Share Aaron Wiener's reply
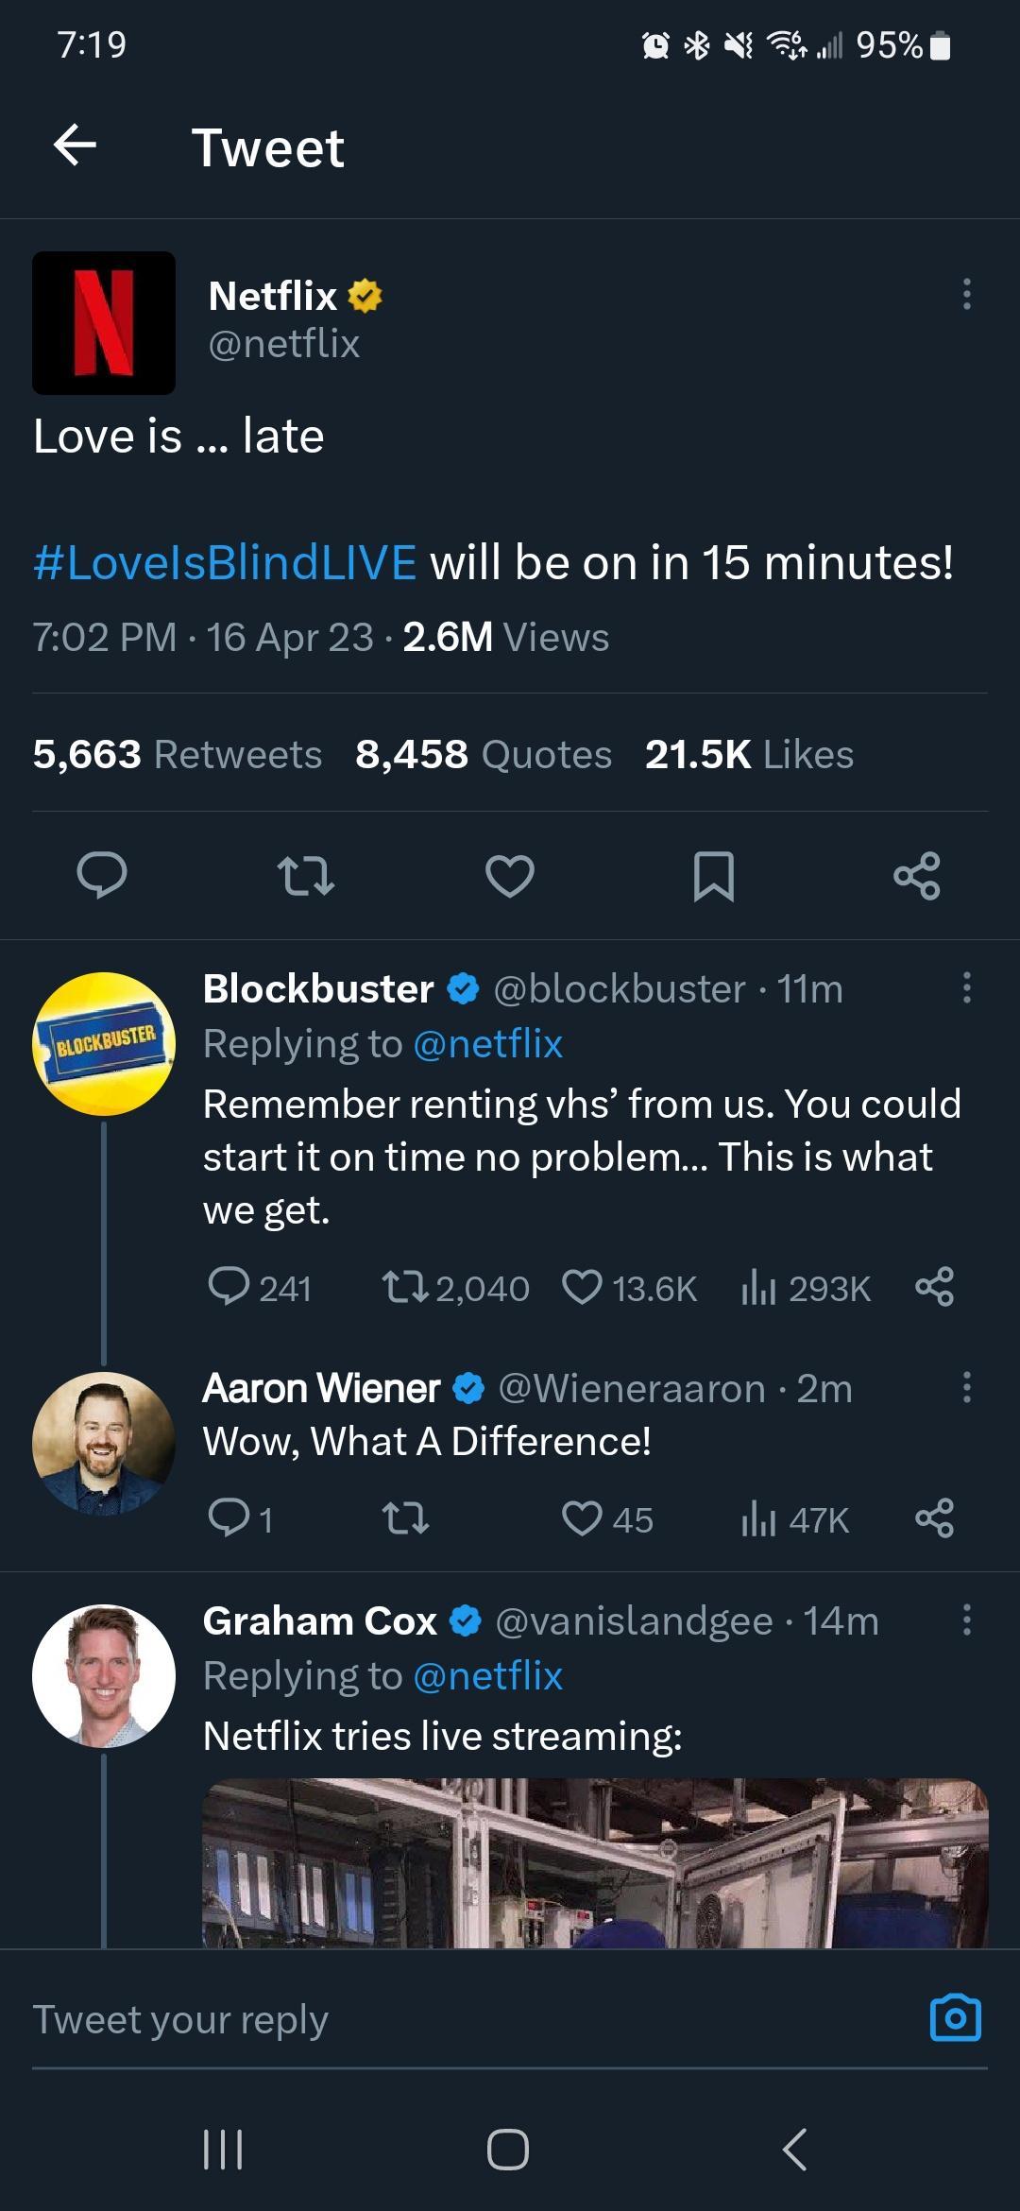The height and width of the screenshot is (2211, 1020). click(x=934, y=1518)
